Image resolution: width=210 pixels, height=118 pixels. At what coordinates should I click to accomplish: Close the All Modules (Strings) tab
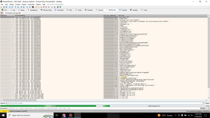tap(20, 13)
